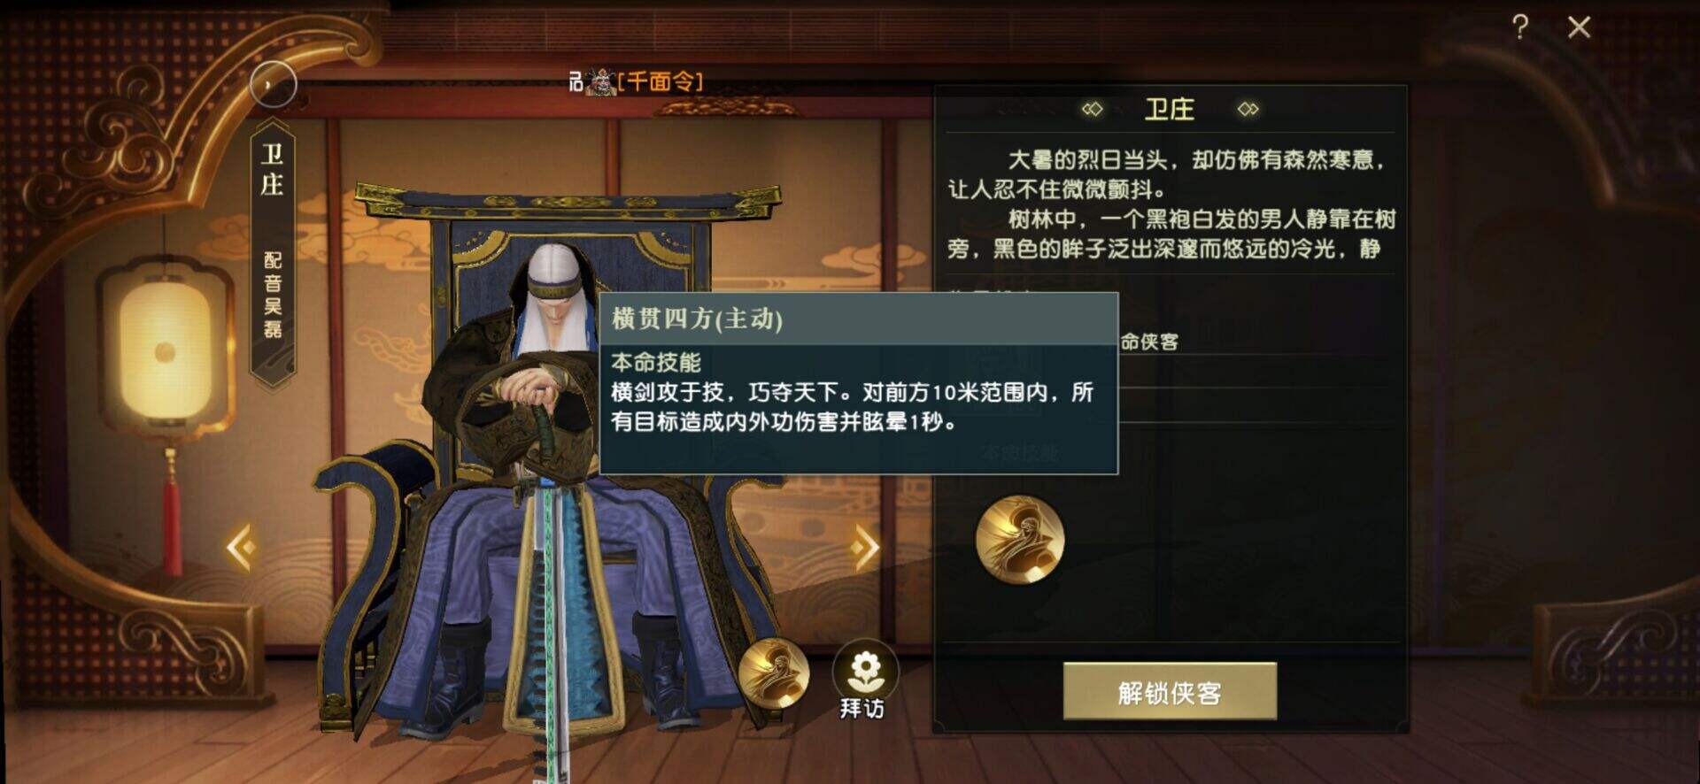
Task: Tap the vertical 卫庄 name banner
Action: pos(273,170)
